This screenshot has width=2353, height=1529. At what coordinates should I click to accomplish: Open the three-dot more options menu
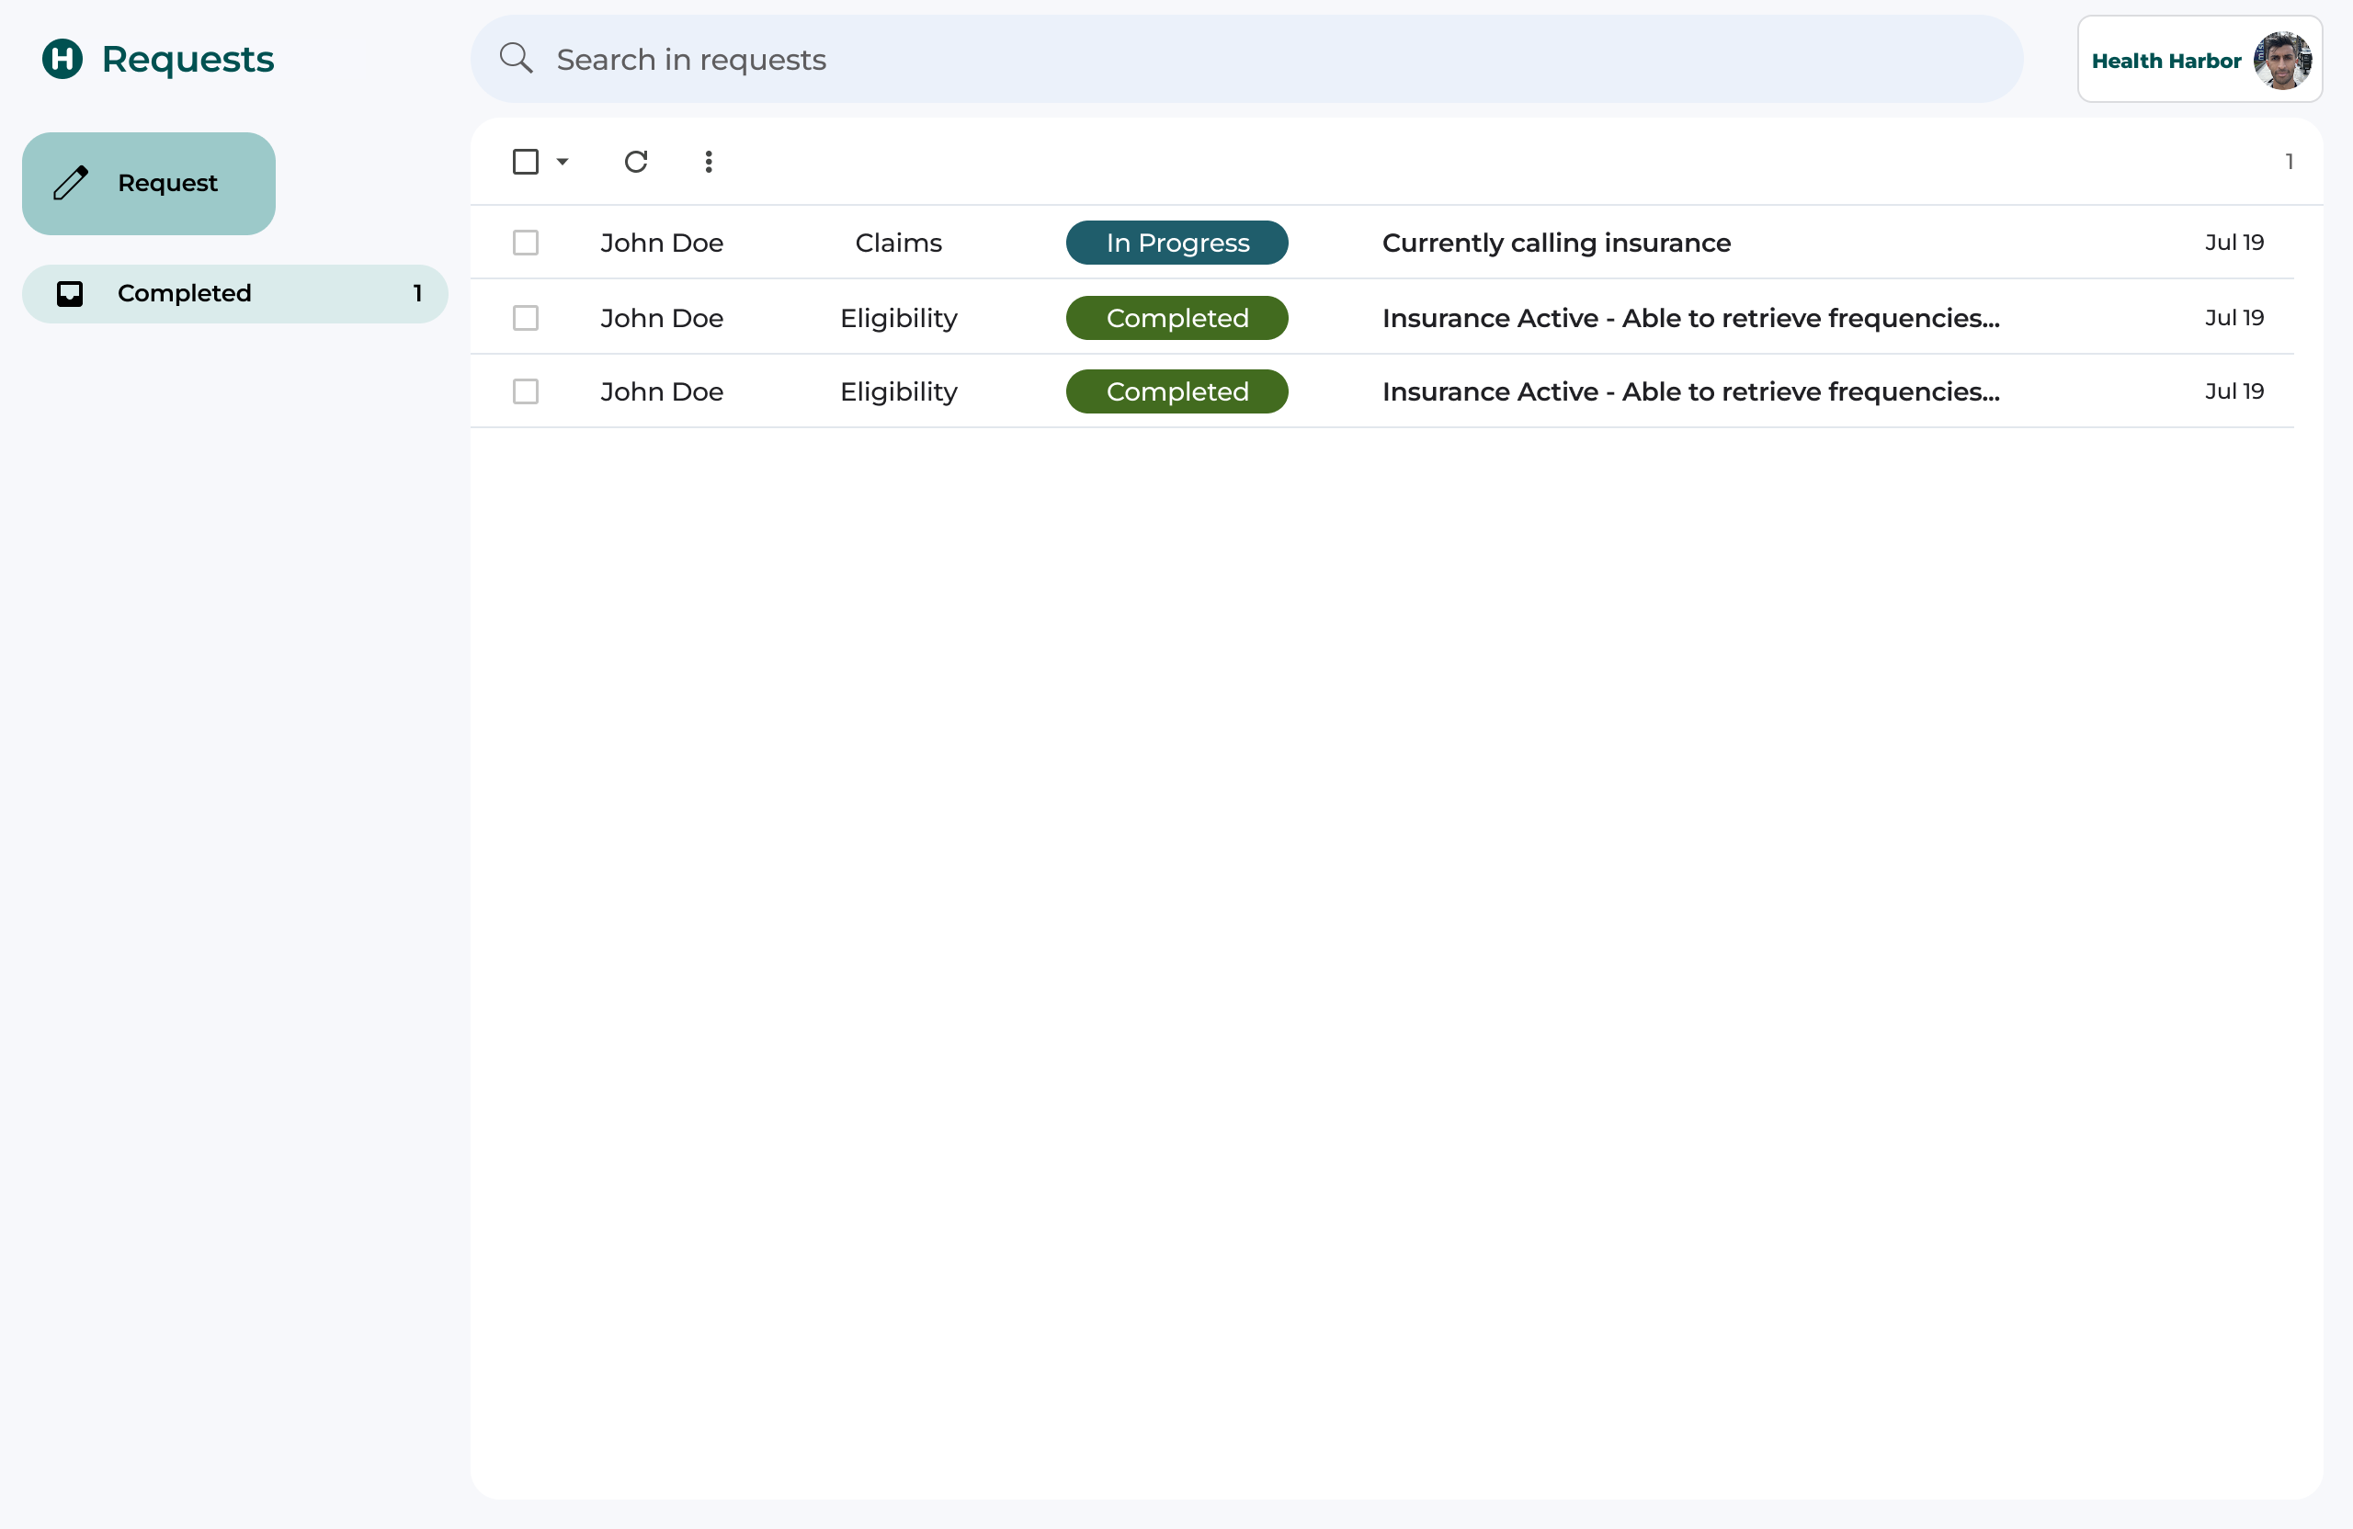[x=709, y=161]
